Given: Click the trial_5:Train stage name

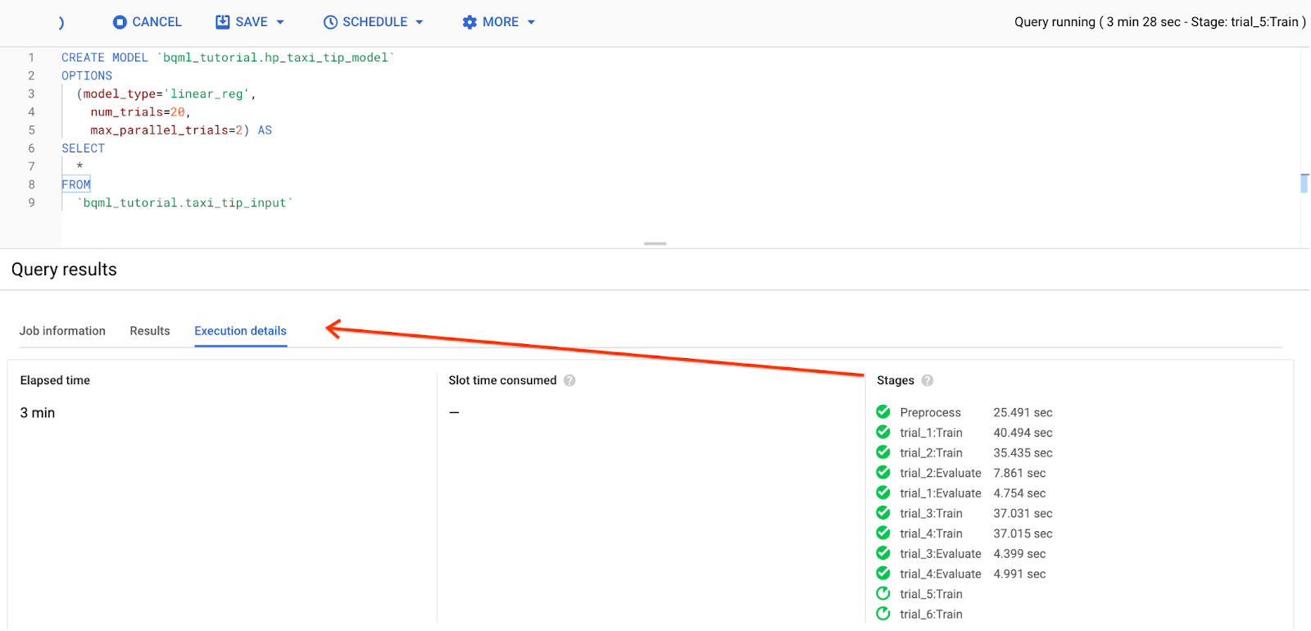Looking at the screenshot, I should coord(931,594).
